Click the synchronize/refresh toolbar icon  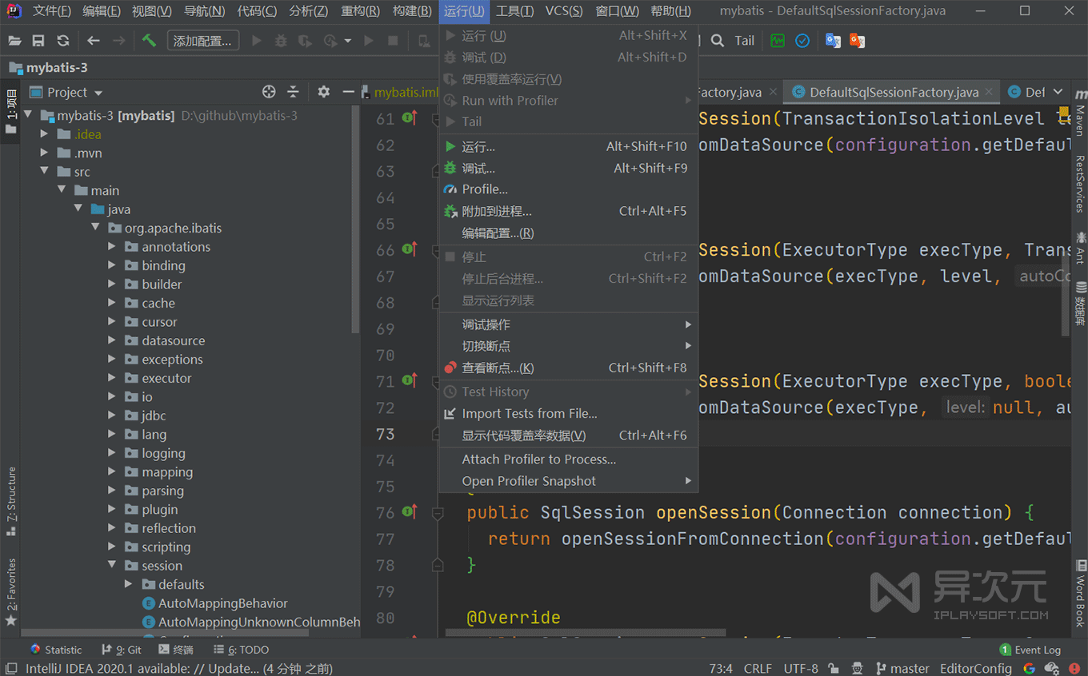[x=62, y=40]
